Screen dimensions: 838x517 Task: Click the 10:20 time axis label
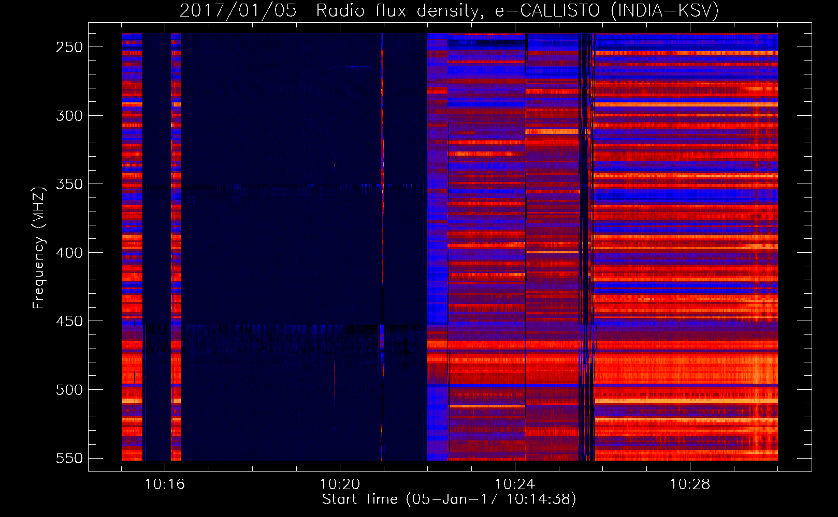[x=340, y=484]
